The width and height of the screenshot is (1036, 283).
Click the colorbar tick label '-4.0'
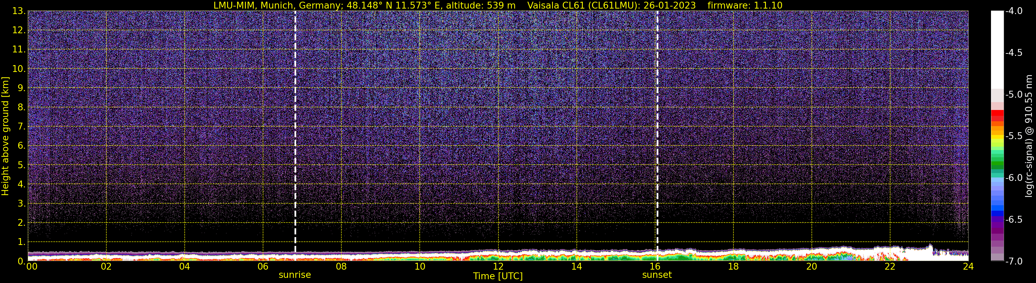[x=1013, y=11]
